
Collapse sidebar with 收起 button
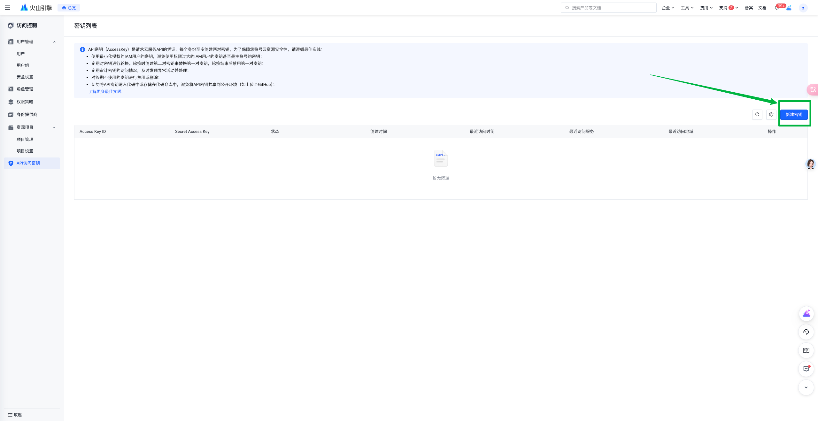pyautogui.click(x=15, y=415)
